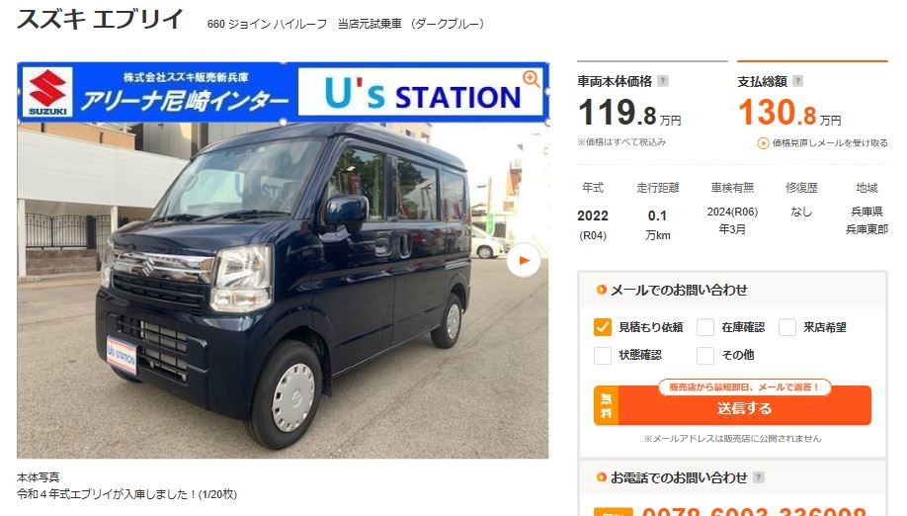Click orange arrow icon next to 価格見直しメール
Screen dimensions: 907x516
[x=763, y=143]
